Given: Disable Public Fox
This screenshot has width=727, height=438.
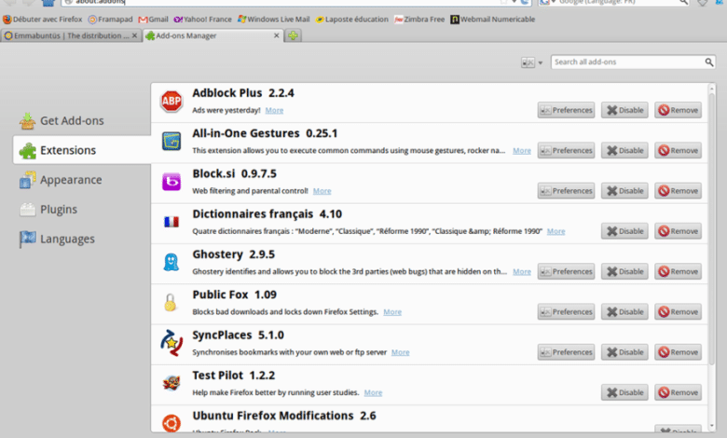Looking at the screenshot, I should click(624, 312).
